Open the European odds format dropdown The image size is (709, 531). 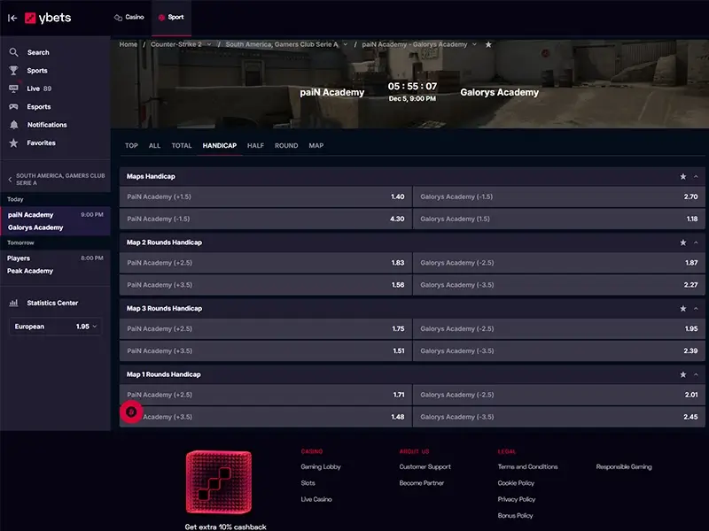point(55,327)
